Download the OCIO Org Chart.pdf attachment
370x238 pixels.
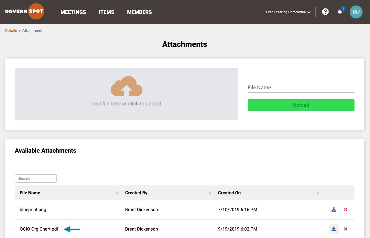pos(334,229)
